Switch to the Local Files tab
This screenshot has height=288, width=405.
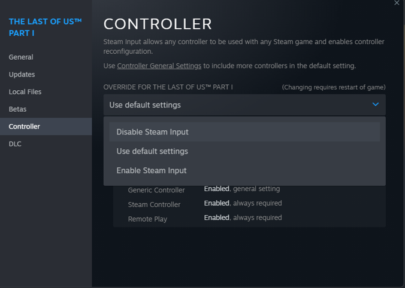tap(25, 92)
